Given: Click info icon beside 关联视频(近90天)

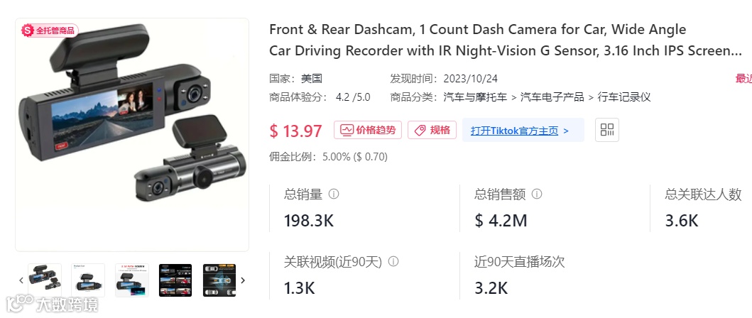Looking at the screenshot, I should (393, 262).
